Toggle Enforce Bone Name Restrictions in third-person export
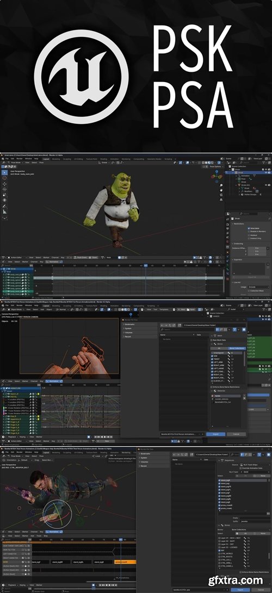The height and width of the screenshot is (593, 272). [x=240, y=572]
